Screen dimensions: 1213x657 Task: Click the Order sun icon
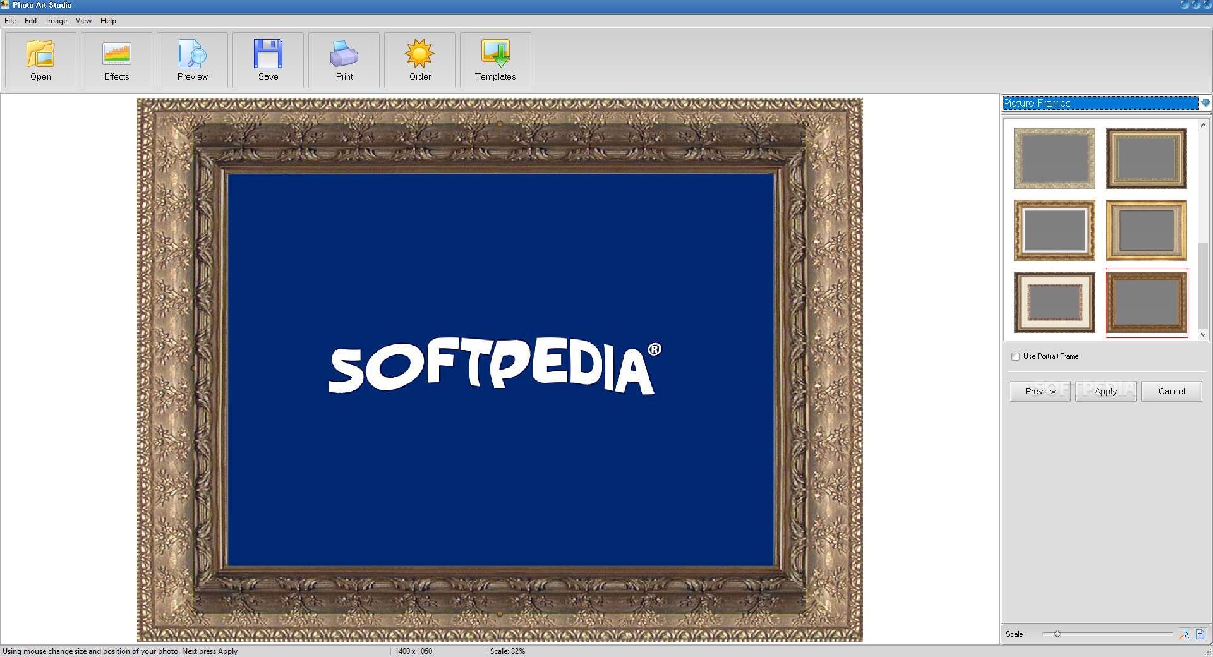[419, 60]
